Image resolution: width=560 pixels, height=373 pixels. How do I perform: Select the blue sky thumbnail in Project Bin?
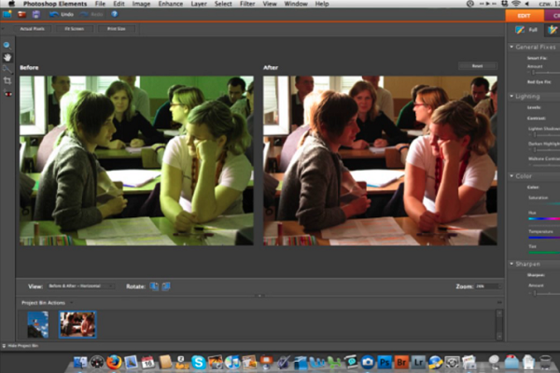38,325
